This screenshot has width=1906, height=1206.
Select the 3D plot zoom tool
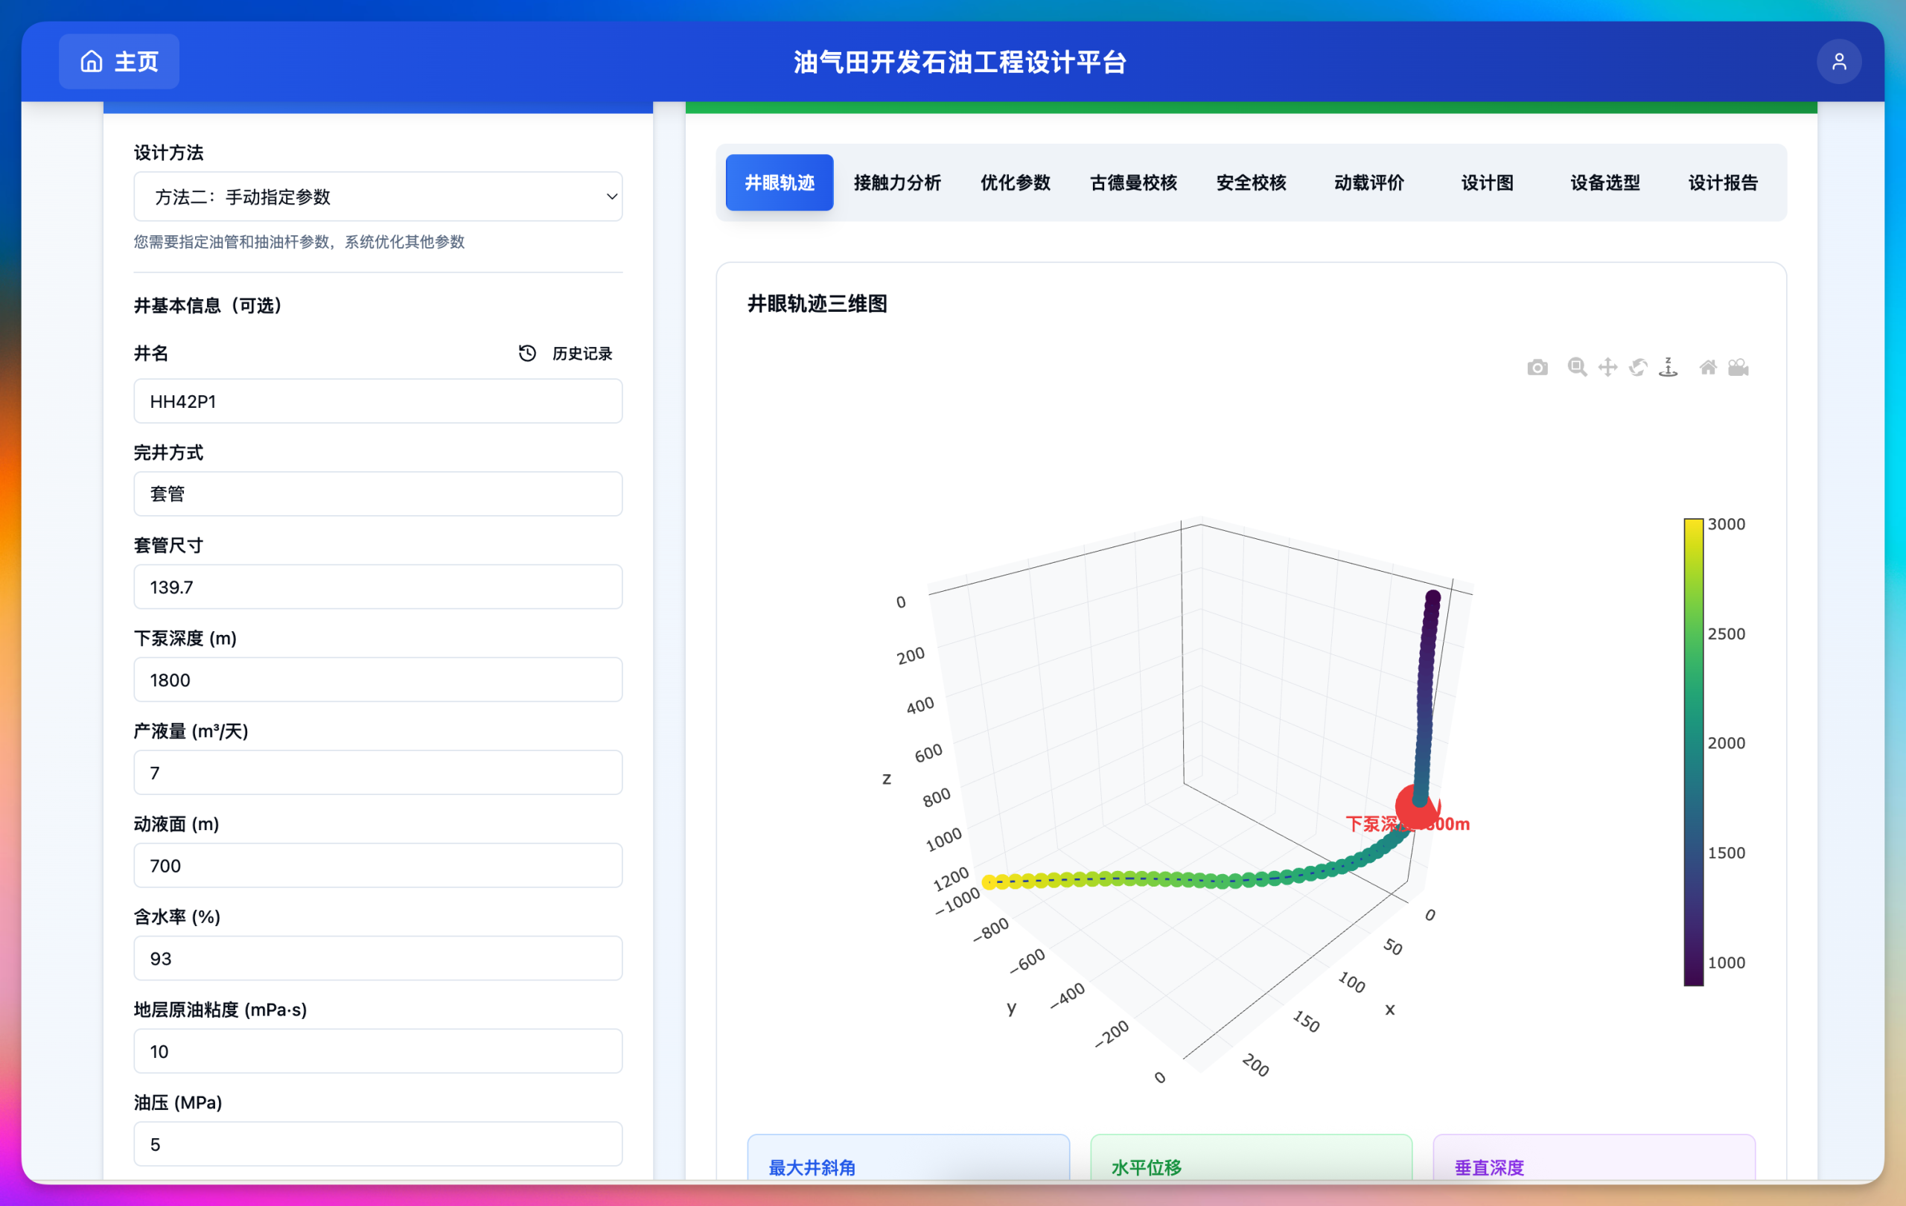coord(1577,367)
